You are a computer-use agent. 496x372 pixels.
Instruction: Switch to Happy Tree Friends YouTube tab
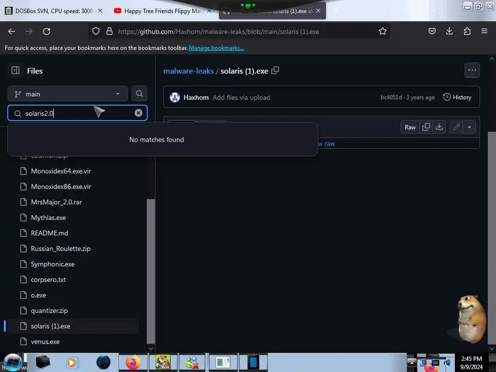[x=163, y=11]
